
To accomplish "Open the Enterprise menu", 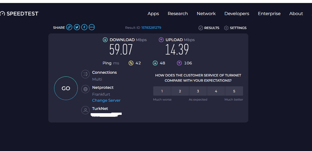I will (269, 14).
